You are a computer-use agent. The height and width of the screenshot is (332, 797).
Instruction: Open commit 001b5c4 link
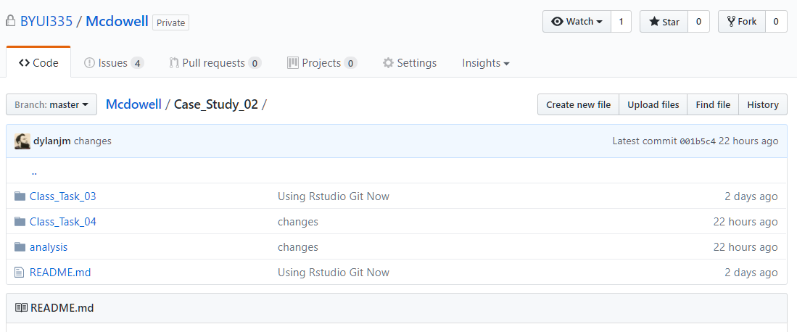point(697,141)
